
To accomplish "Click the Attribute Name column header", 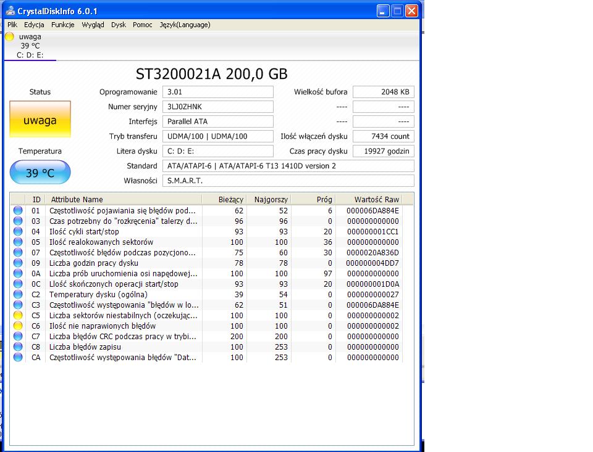I will pyautogui.click(x=124, y=199).
